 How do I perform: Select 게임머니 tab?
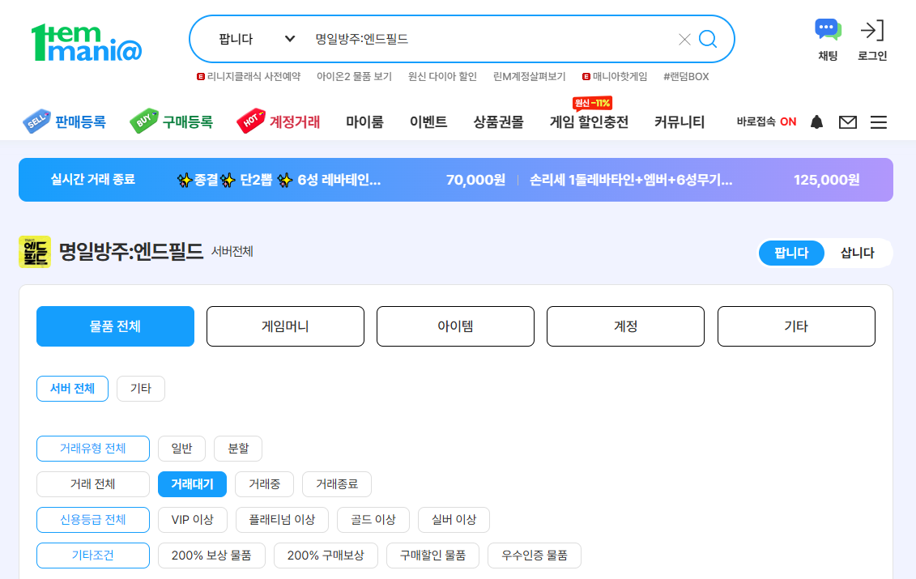[x=285, y=326]
